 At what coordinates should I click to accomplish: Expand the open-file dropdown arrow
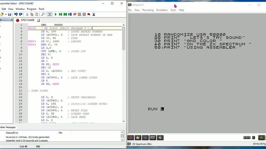click(6, 14)
